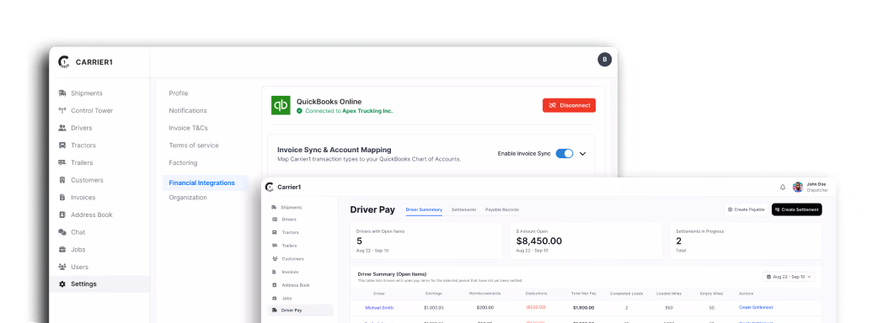This screenshot has width=883, height=323.
Task: Open the Aug 22 - Sep 10 date dropdown
Action: 789,277
